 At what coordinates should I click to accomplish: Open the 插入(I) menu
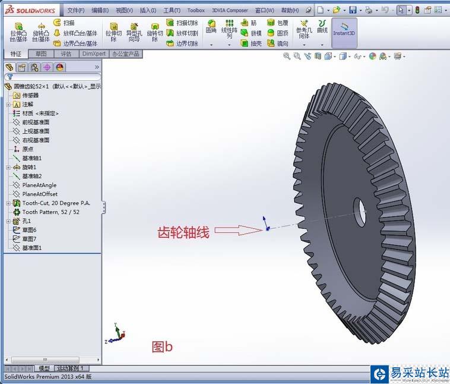tap(148, 10)
